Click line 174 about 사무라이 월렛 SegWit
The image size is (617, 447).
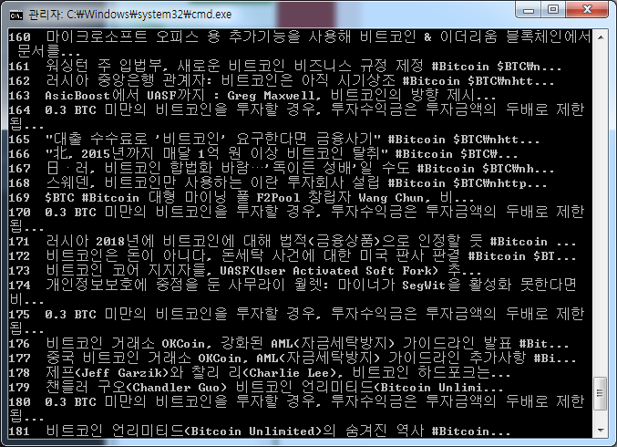293,292
